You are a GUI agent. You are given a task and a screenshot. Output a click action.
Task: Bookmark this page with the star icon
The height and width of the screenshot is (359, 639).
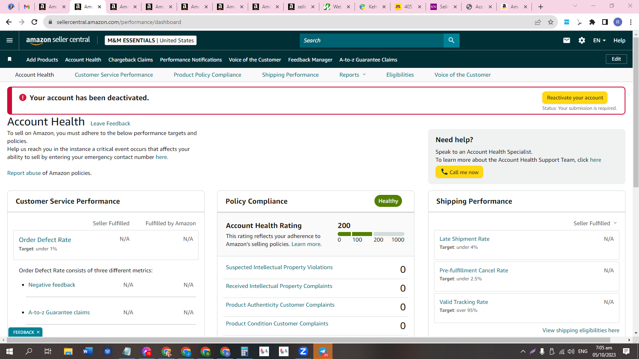[551, 22]
